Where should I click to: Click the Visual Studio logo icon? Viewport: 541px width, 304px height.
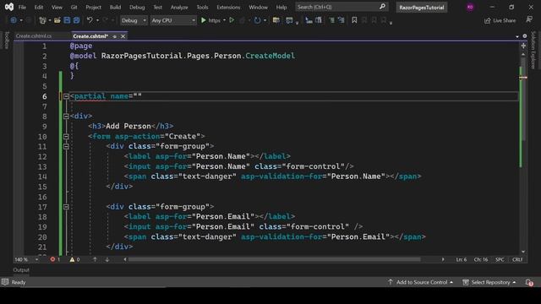pos(9,7)
